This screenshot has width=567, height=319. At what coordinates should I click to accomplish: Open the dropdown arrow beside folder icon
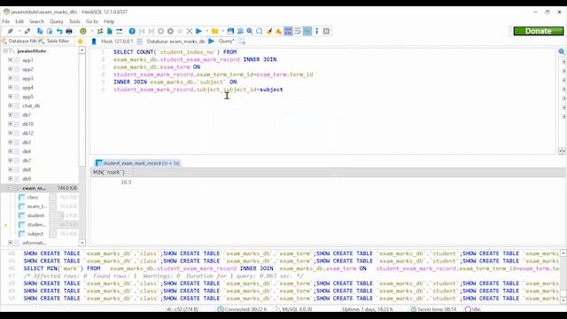pos(222,32)
